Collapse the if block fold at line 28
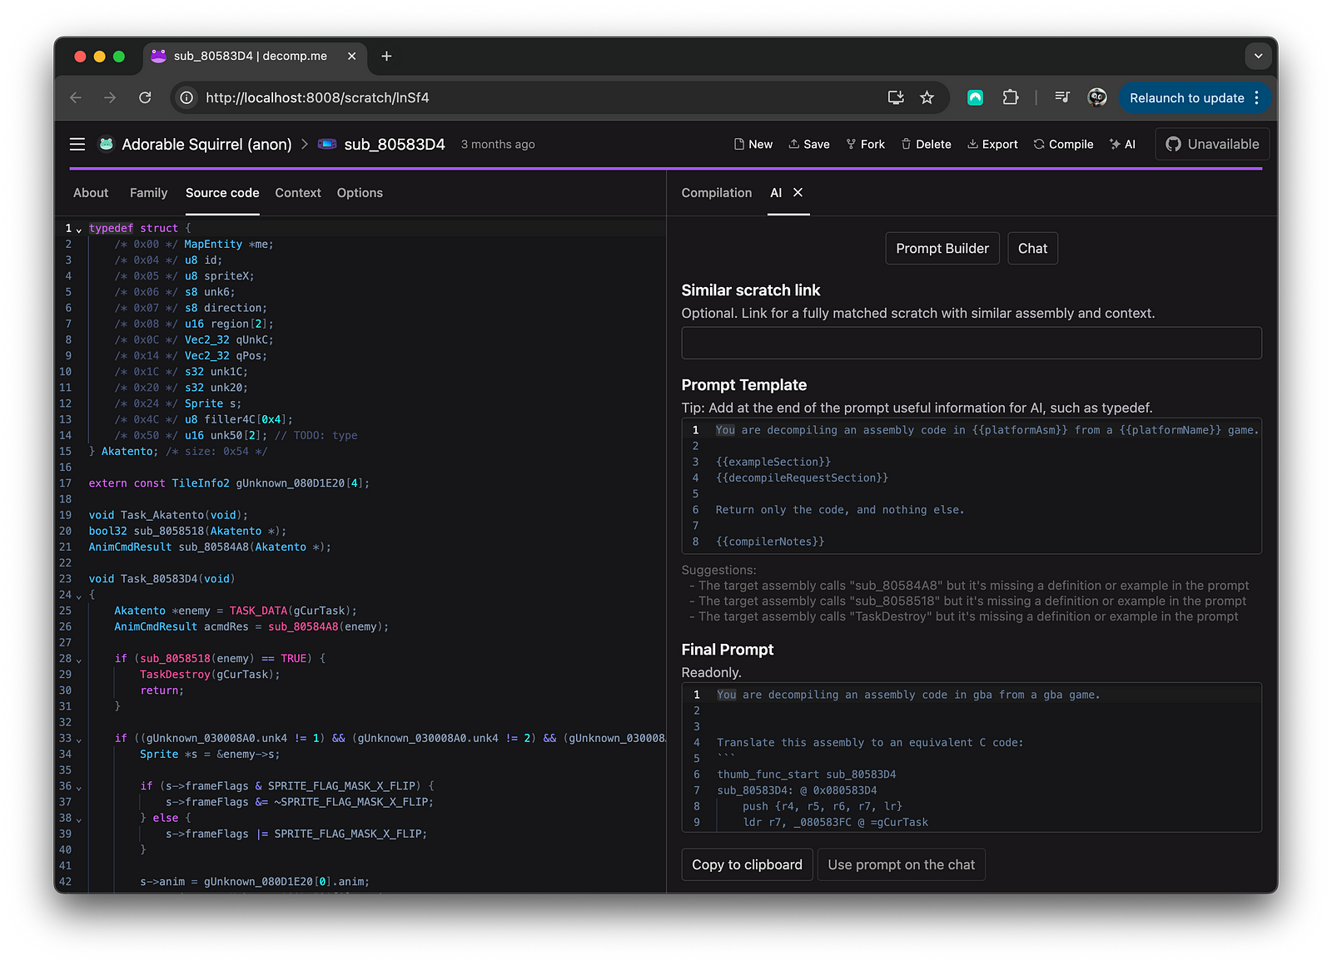The image size is (1332, 965). point(79,660)
